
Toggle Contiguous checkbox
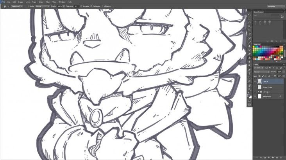tap(91, 6)
